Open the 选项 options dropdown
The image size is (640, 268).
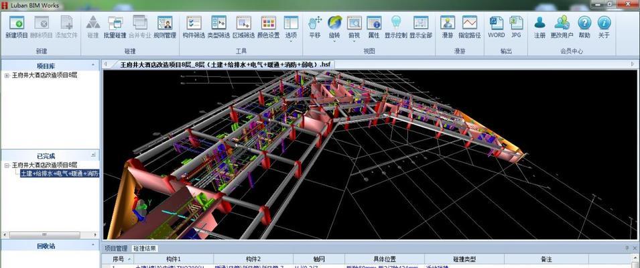(x=291, y=29)
